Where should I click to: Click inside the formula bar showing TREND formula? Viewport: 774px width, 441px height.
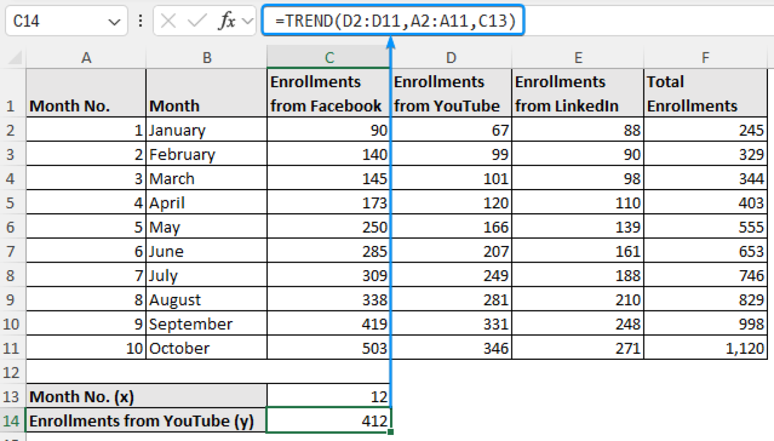point(393,20)
